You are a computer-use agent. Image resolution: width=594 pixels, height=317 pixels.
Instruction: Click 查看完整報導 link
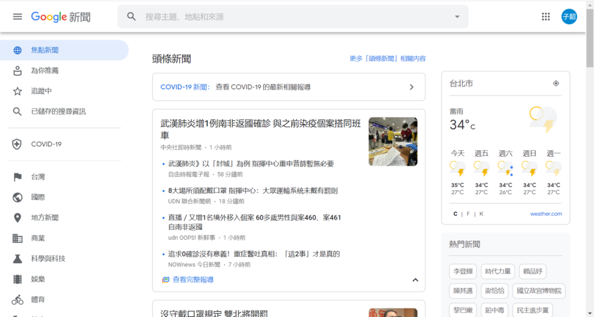(x=193, y=280)
